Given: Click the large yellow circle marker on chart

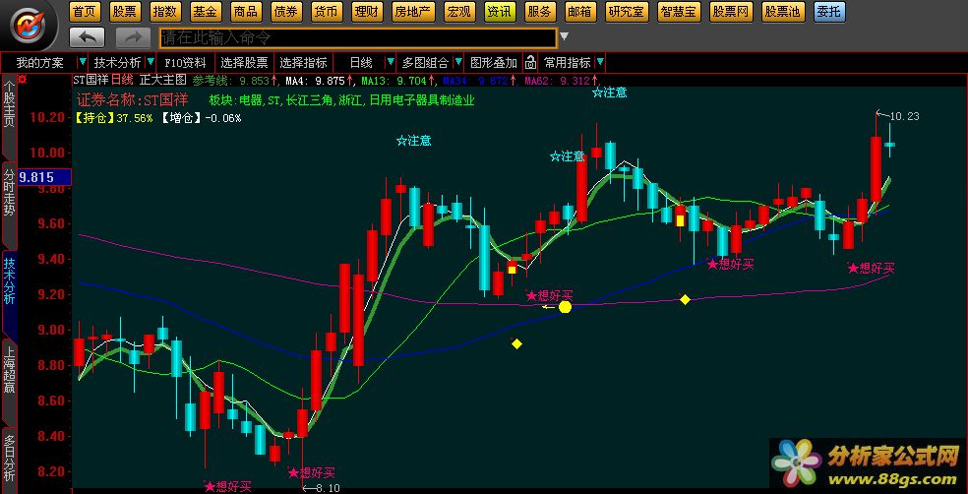Looking at the screenshot, I should pyautogui.click(x=565, y=307).
